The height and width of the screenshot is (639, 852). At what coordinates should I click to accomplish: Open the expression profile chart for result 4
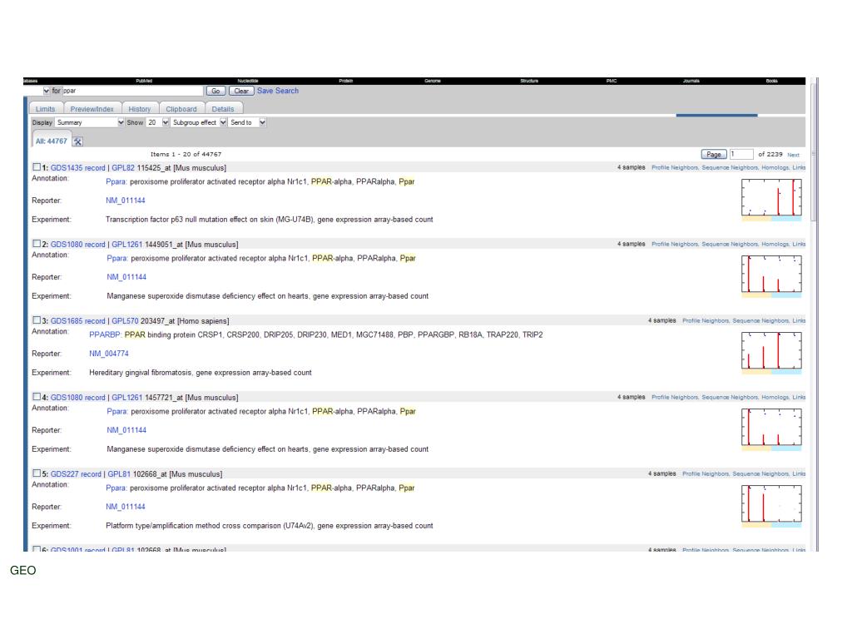(x=771, y=429)
